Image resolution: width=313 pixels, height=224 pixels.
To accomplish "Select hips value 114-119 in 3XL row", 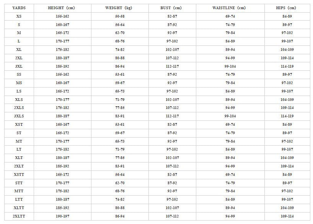I will pyautogui.click(x=287, y=66).
